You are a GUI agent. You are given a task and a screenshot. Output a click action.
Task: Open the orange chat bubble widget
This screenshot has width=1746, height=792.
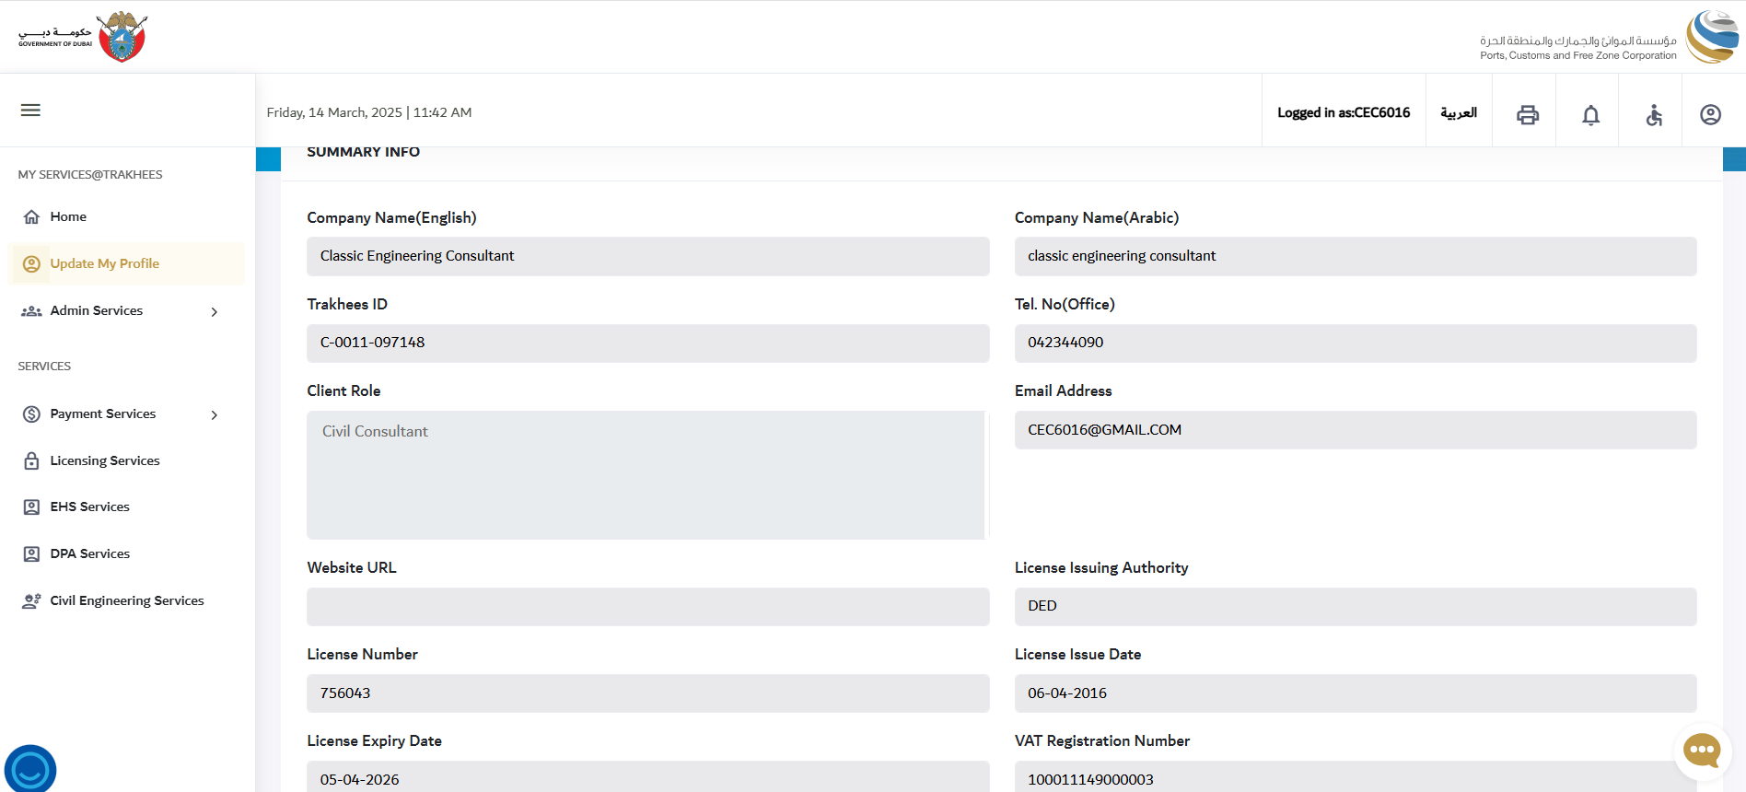pos(1701,750)
